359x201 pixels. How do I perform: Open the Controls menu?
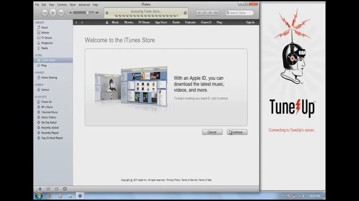[x=62, y=4]
